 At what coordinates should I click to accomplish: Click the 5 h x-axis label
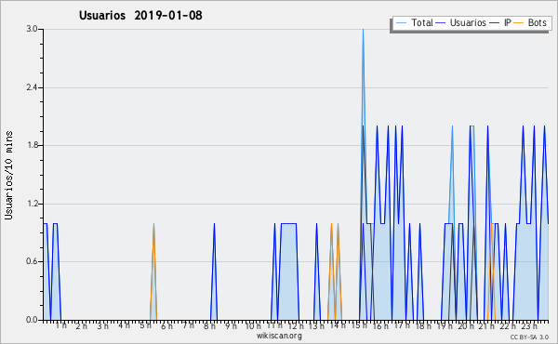(x=145, y=325)
